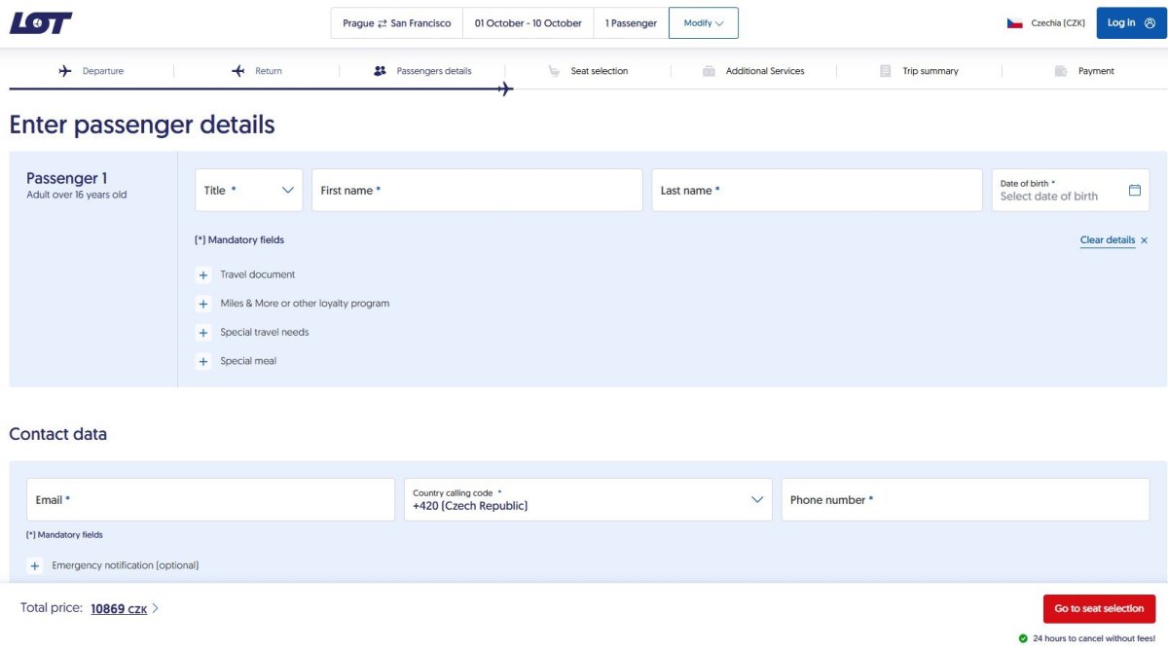Focus the Last name field
Viewport: 1168px width, 650px height.
(x=817, y=191)
